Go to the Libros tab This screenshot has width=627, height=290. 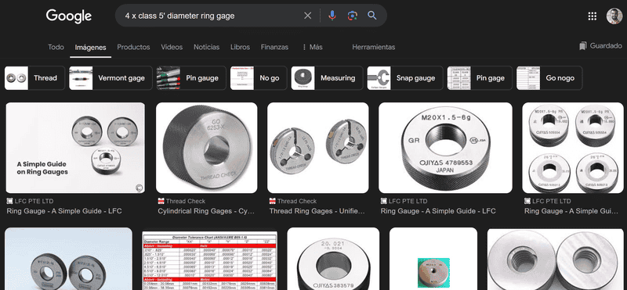241,47
